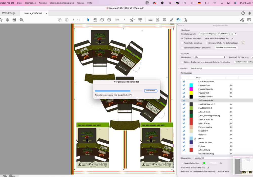This screenshot has height=177, width=253.
Task: Open the Hilfe menu
Action: coord(90,3)
